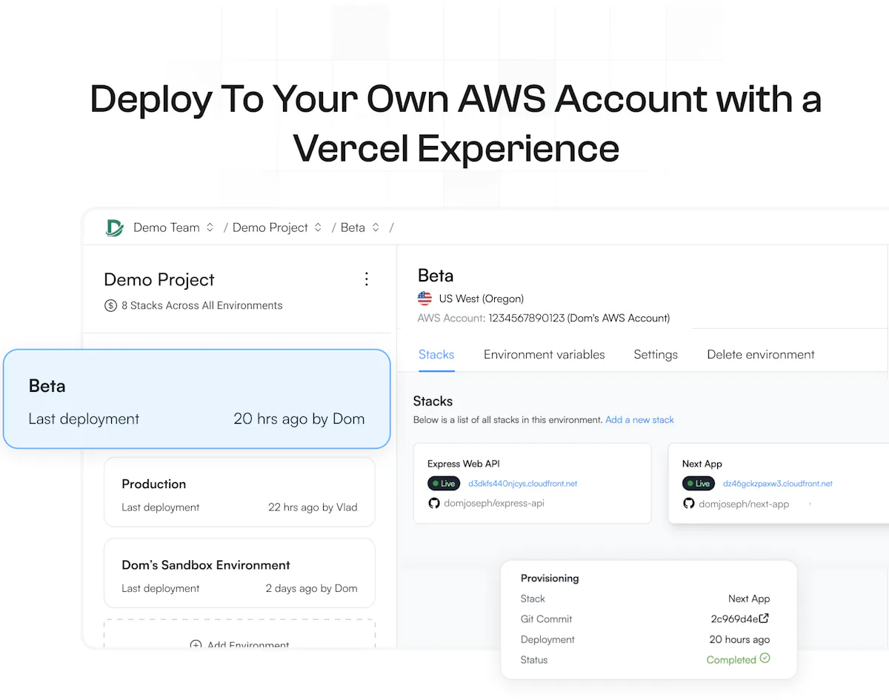Select the Beta environment card
889x700 pixels.
(196, 399)
